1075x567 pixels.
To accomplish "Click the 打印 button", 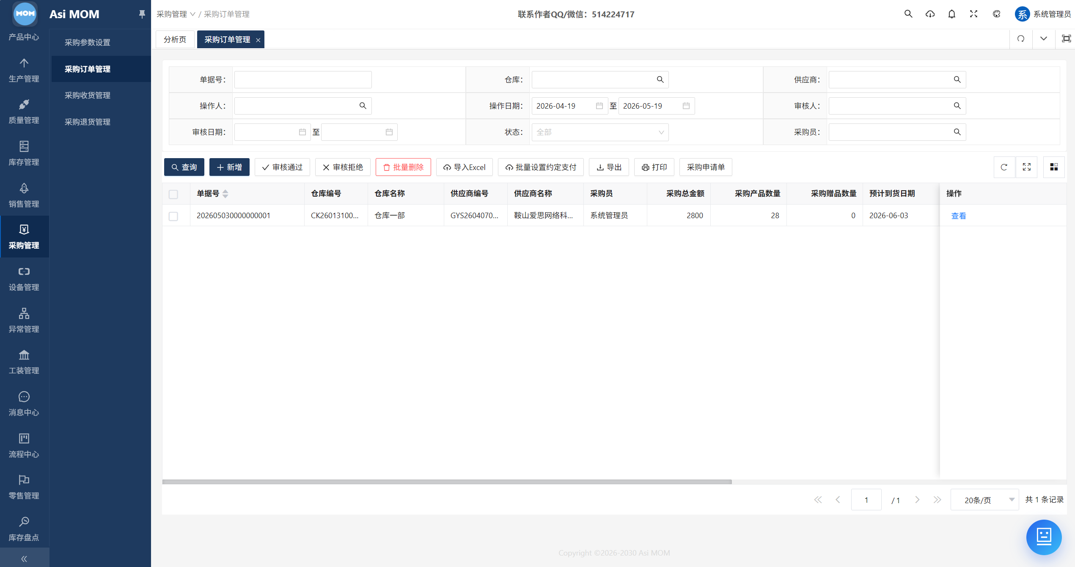I will [x=654, y=167].
